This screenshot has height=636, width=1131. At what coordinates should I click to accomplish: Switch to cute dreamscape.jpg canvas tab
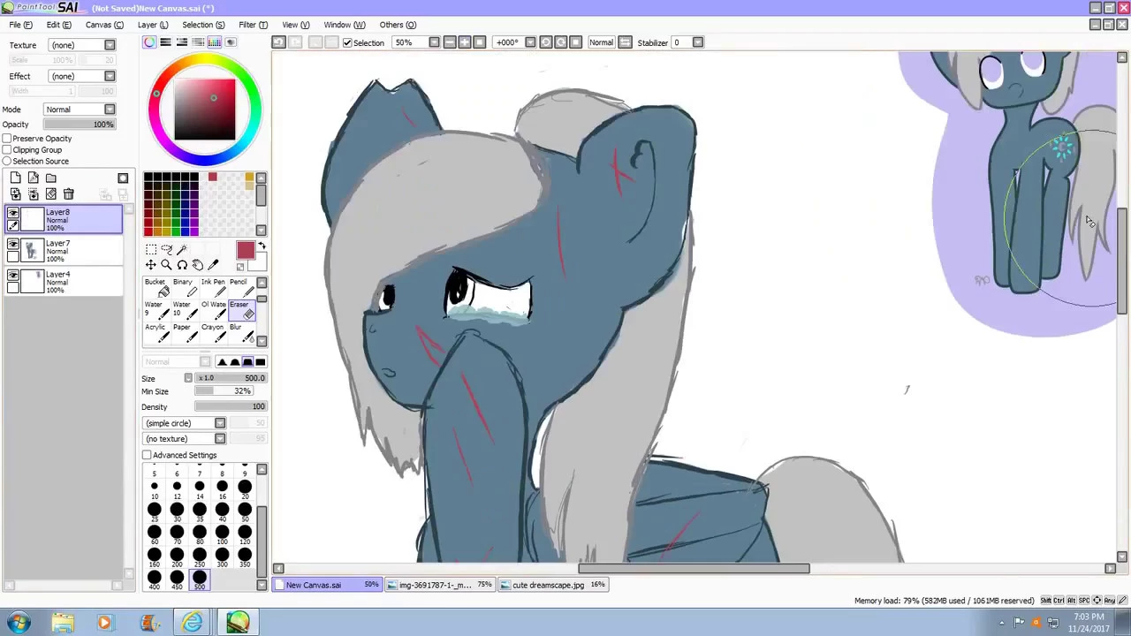coord(554,585)
